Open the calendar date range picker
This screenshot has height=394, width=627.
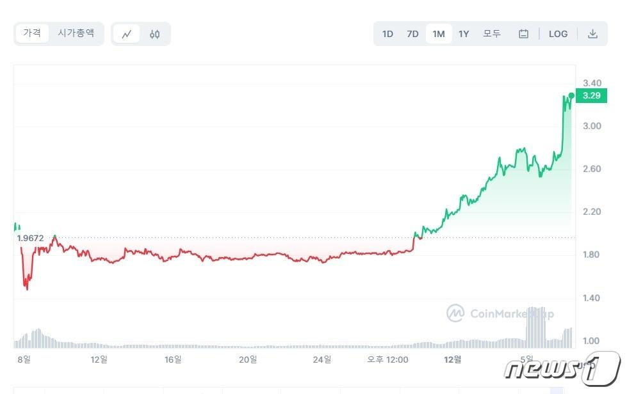click(523, 34)
